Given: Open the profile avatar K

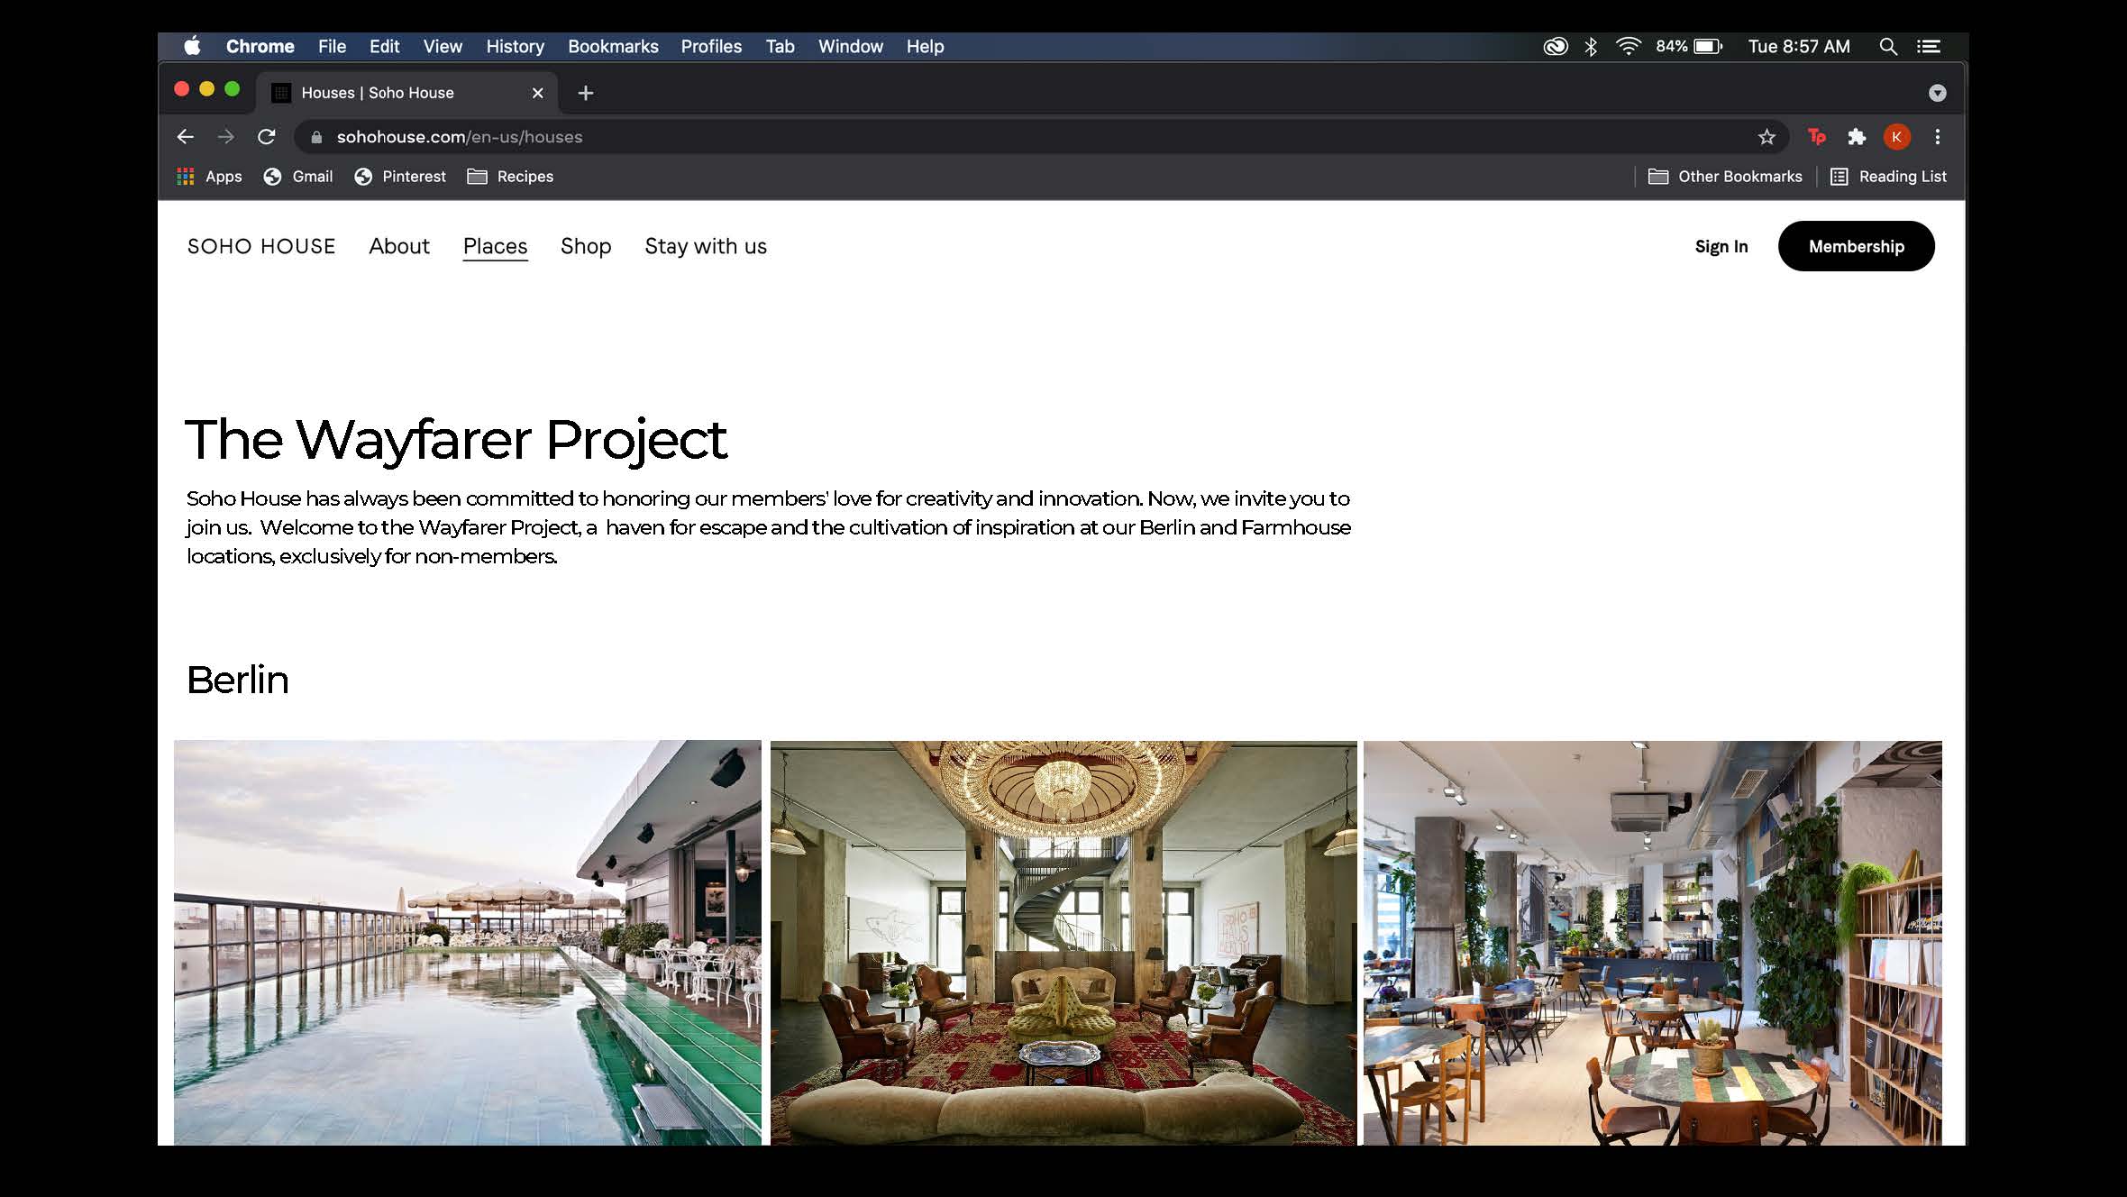Looking at the screenshot, I should (x=1896, y=137).
